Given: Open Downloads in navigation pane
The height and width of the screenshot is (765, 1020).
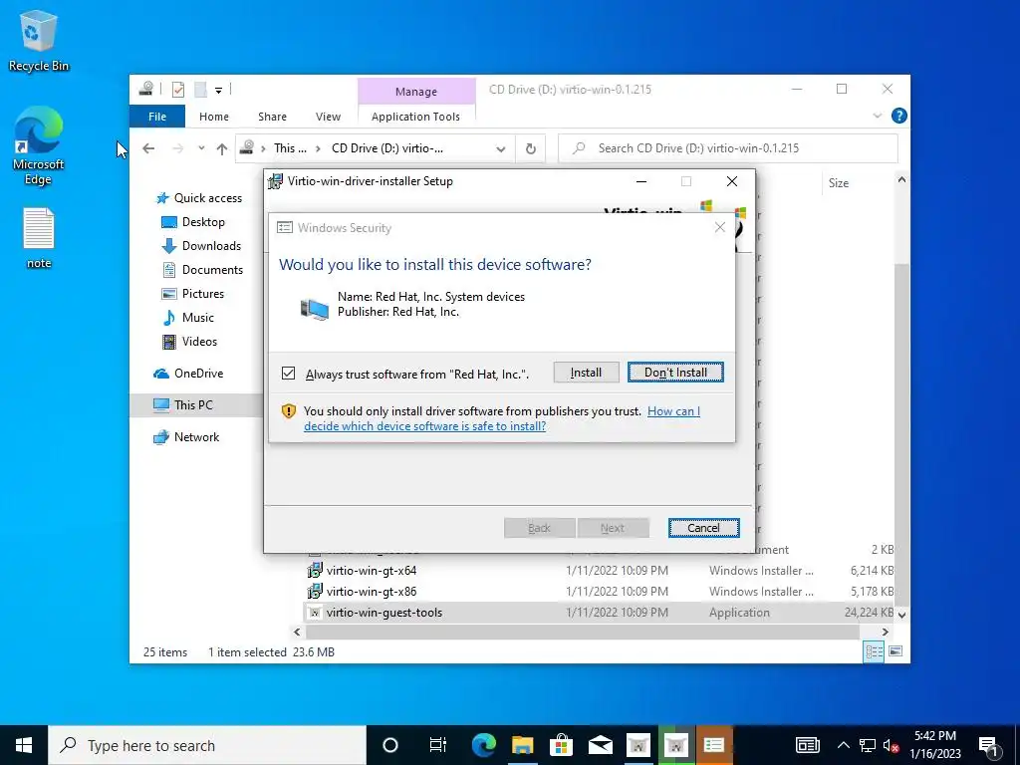Looking at the screenshot, I should 201,246.
